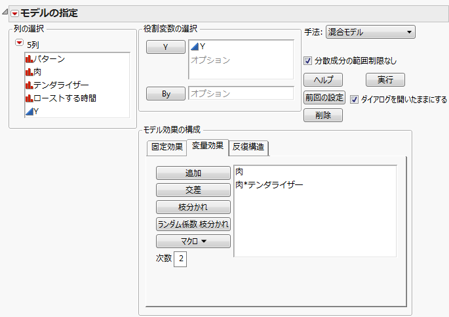The width and height of the screenshot is (449, 317).
Task: Collapse the モデルの指定 outline with the gray triangle
Action: [x=5, y=12]
